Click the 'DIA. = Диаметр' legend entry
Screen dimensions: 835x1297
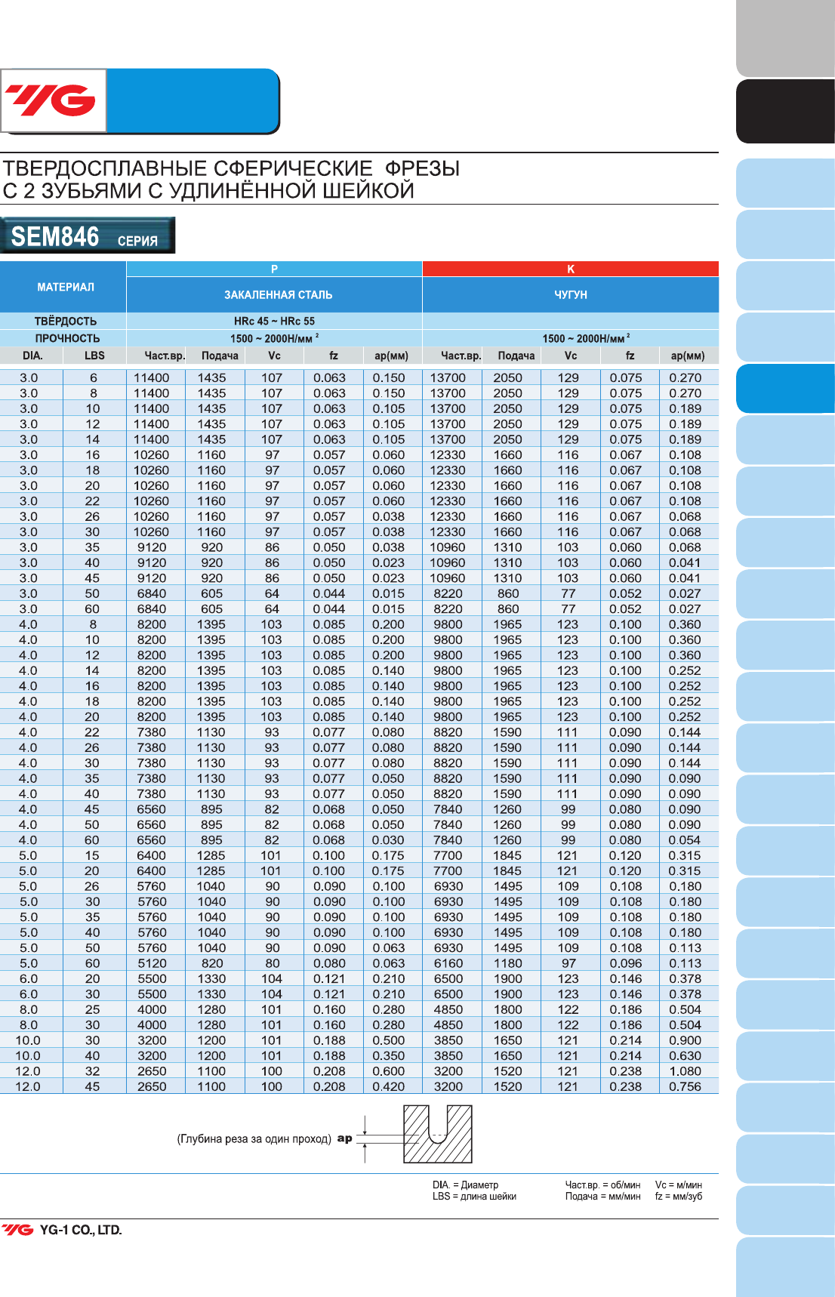pyautogui.click(x=465, y=1185)
